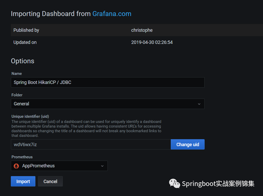Image resolution: width=263 pixels, height=196 pixels.
Task: Click the Springboot watermark text
Action: coord(218,184)
